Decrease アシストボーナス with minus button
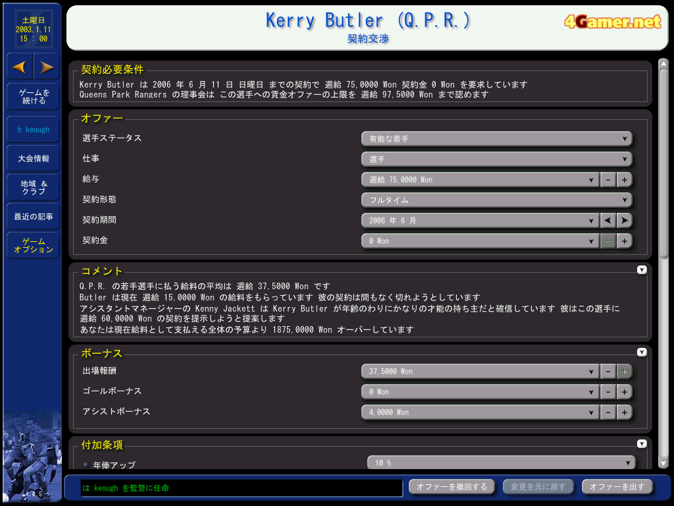This screenshot has width=674, height=506. [608, 412]
